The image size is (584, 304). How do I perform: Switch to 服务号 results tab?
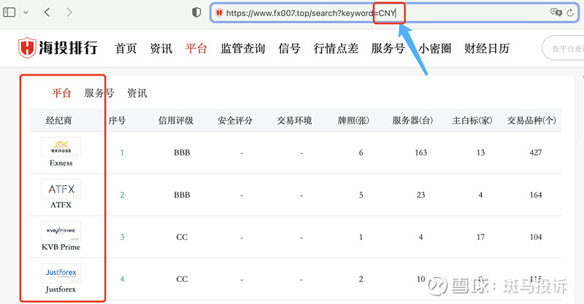99,93
